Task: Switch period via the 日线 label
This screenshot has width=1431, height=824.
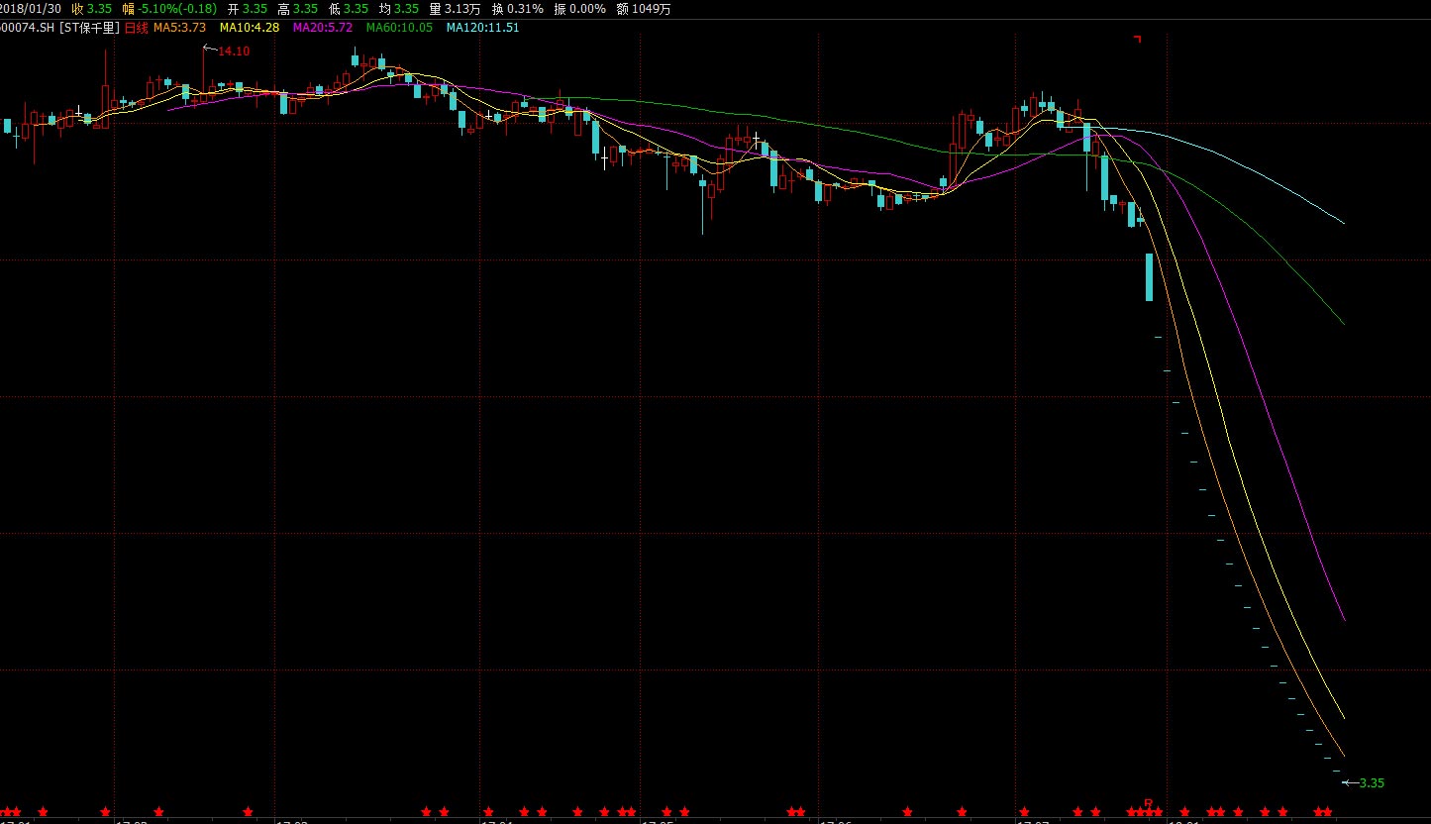Action: [x=136, y=28]
